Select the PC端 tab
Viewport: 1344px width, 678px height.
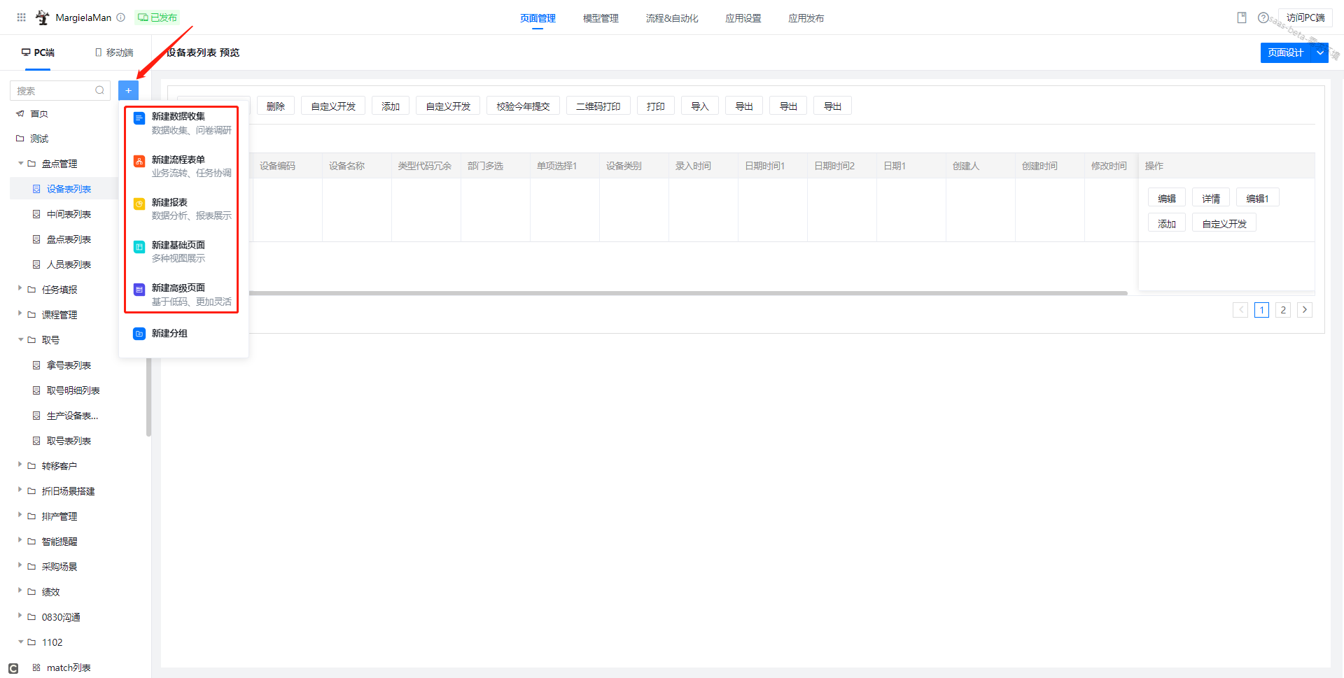coord(38,52)
